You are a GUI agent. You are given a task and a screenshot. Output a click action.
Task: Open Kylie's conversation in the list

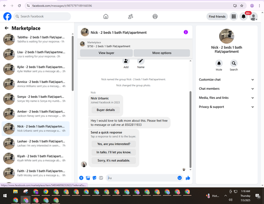(x=35, y=69)
